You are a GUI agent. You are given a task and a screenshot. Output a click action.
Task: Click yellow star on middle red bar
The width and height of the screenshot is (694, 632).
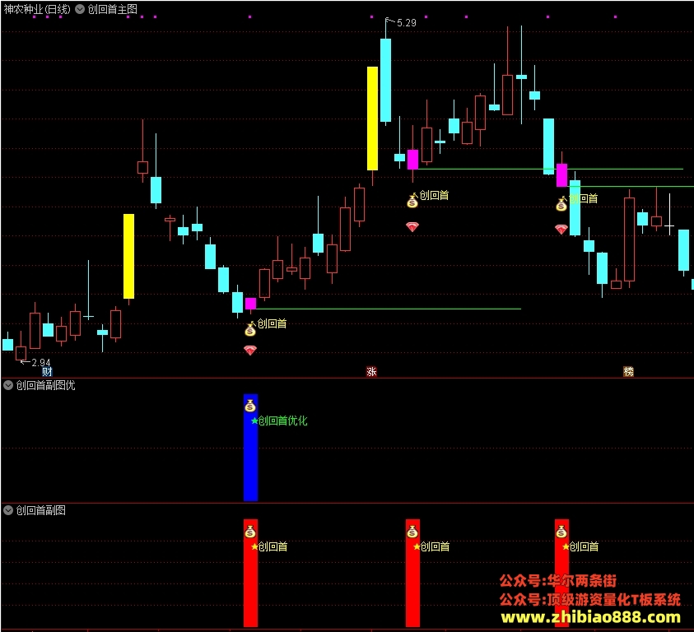click(x=417, y=546)
